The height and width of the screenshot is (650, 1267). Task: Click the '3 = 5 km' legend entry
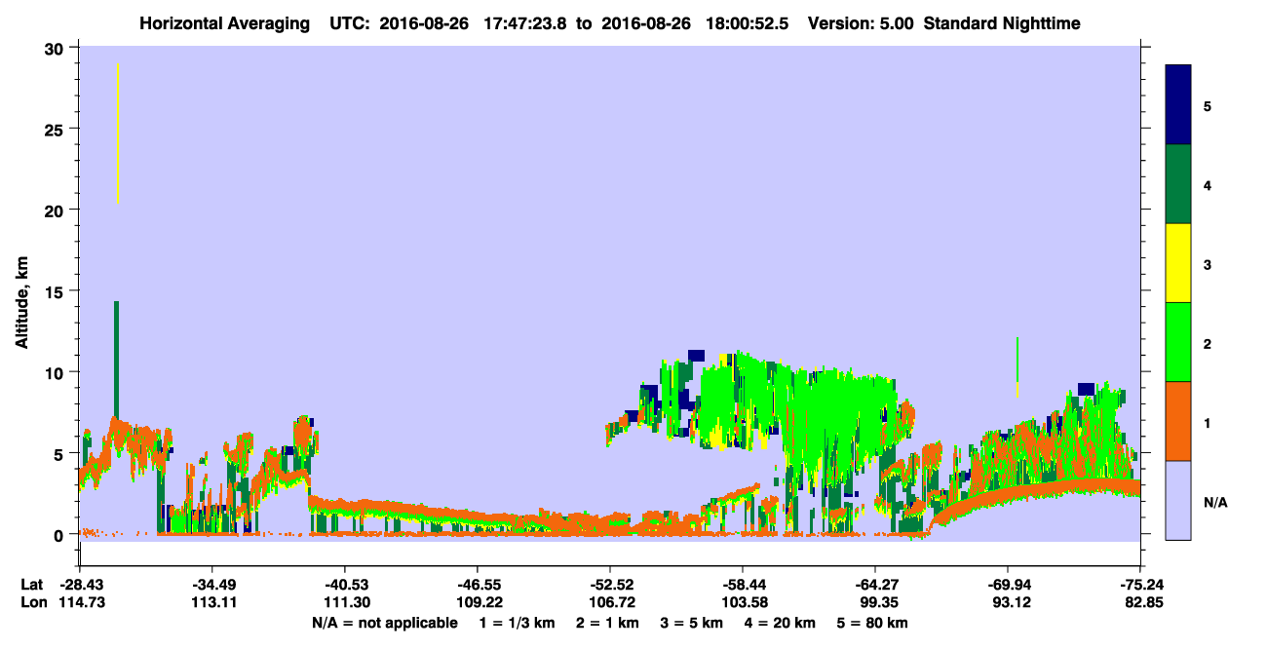691,623
